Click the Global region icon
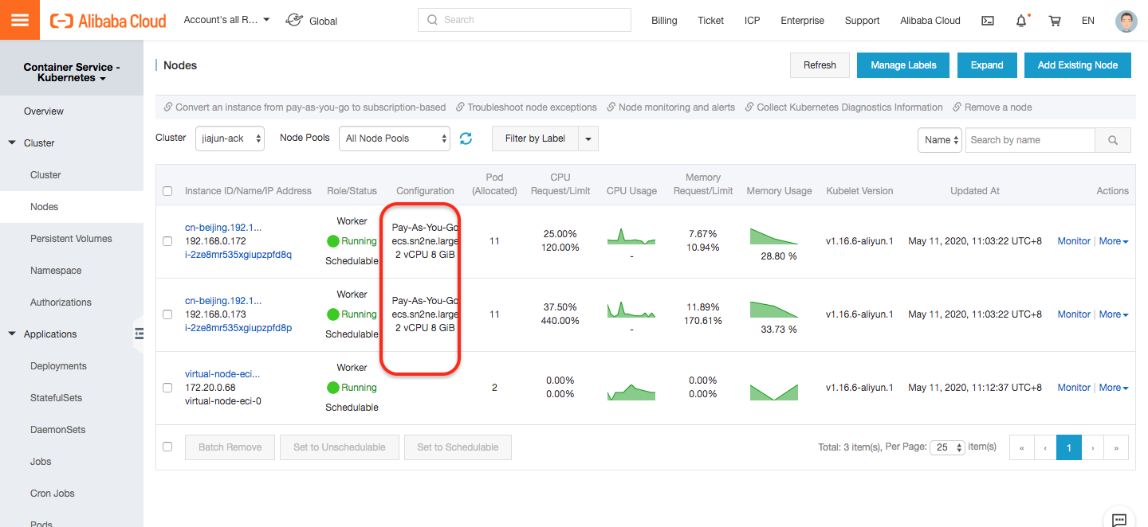The width and height of the screenshot is (1148, 527). (x=294, y=20)
